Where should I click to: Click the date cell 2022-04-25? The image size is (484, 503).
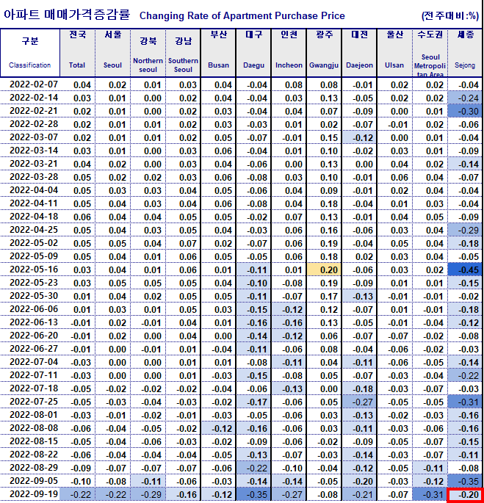coord(30,230)
